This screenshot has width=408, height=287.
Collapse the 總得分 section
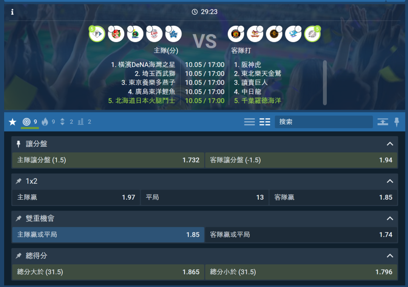click(x=390, y=256)
